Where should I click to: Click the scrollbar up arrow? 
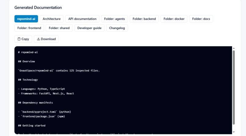point(233,48)
